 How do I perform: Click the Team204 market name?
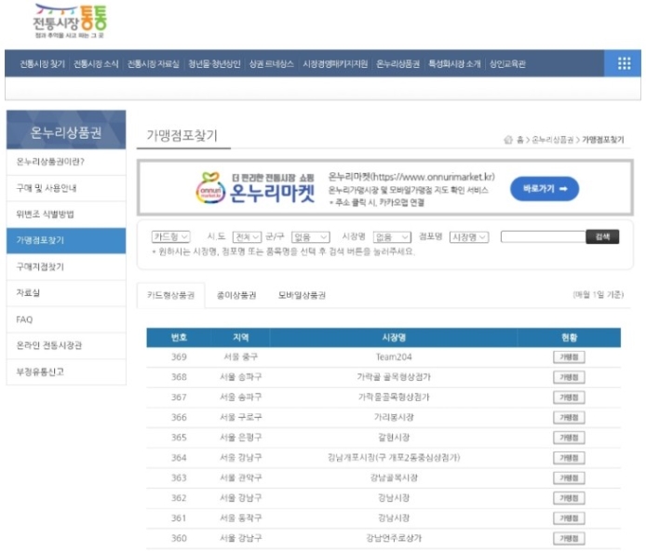[x=394, y=357]
